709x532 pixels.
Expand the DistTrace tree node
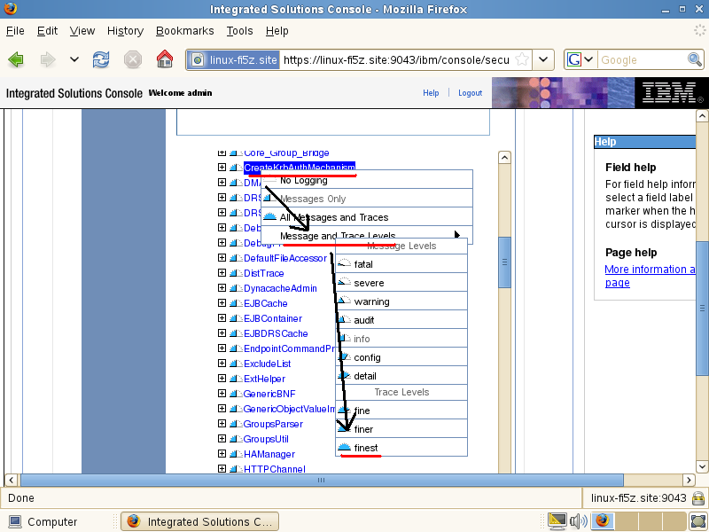tap(222, 273)
